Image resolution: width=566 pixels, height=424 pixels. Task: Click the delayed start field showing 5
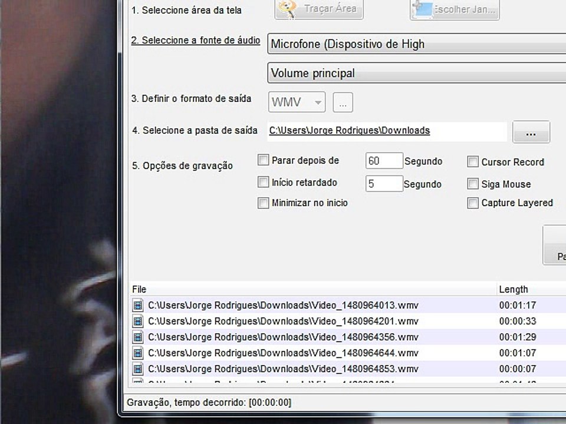click(384, 184)
